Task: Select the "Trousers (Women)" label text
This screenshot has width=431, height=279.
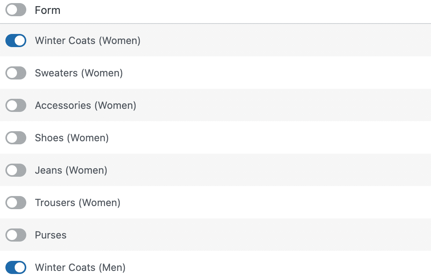Action: coord(78,203)
